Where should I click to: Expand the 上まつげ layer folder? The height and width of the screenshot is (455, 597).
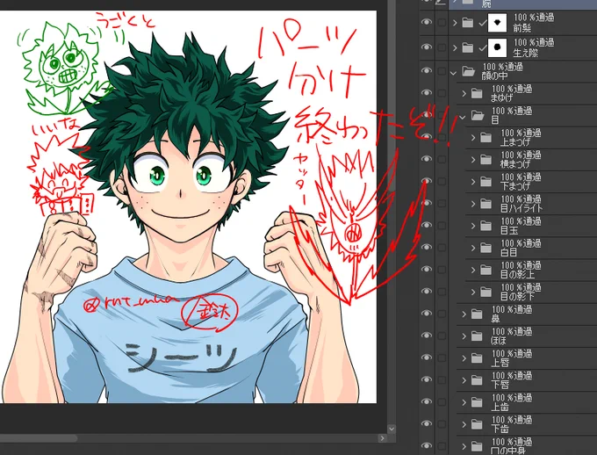point(473,138)
